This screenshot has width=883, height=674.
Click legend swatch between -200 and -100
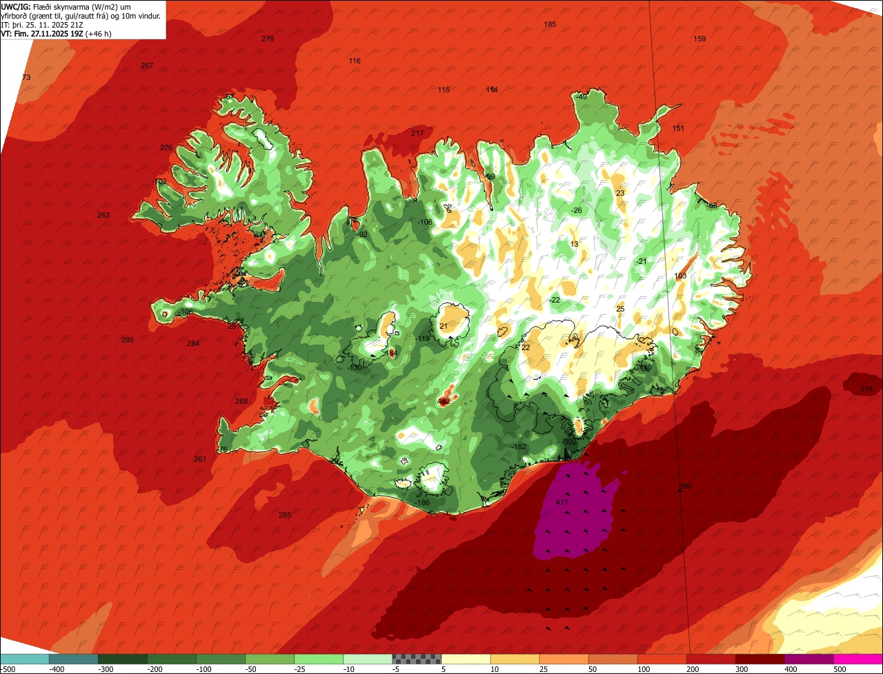pyautogui.click(x=171, y=659)
